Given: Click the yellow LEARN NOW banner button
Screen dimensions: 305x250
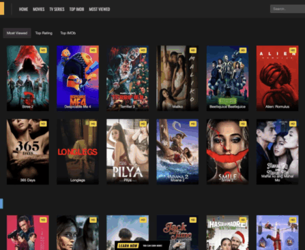Looking at the screenshot, I should [x=128, y=246].
